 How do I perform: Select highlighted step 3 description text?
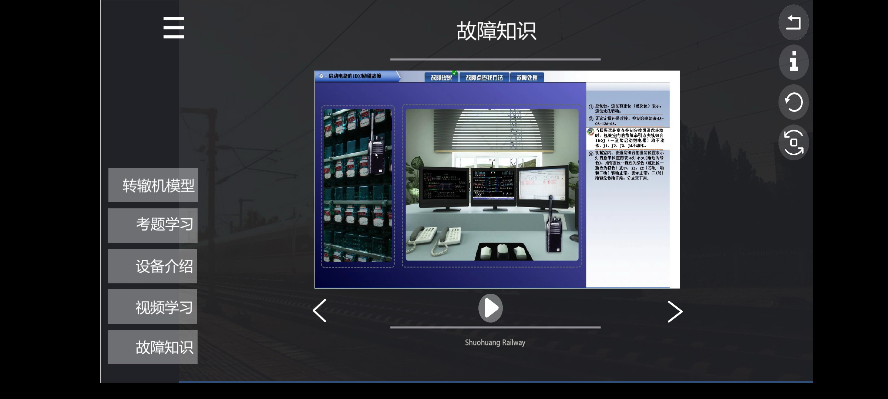629,138
